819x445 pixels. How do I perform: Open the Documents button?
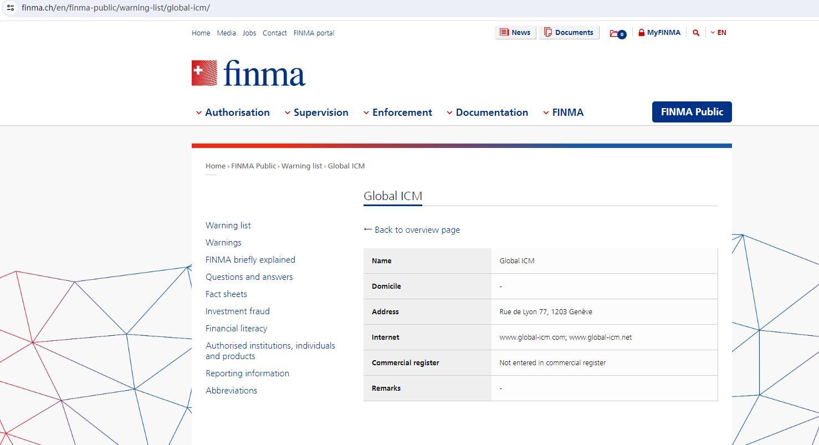(569, 33)
